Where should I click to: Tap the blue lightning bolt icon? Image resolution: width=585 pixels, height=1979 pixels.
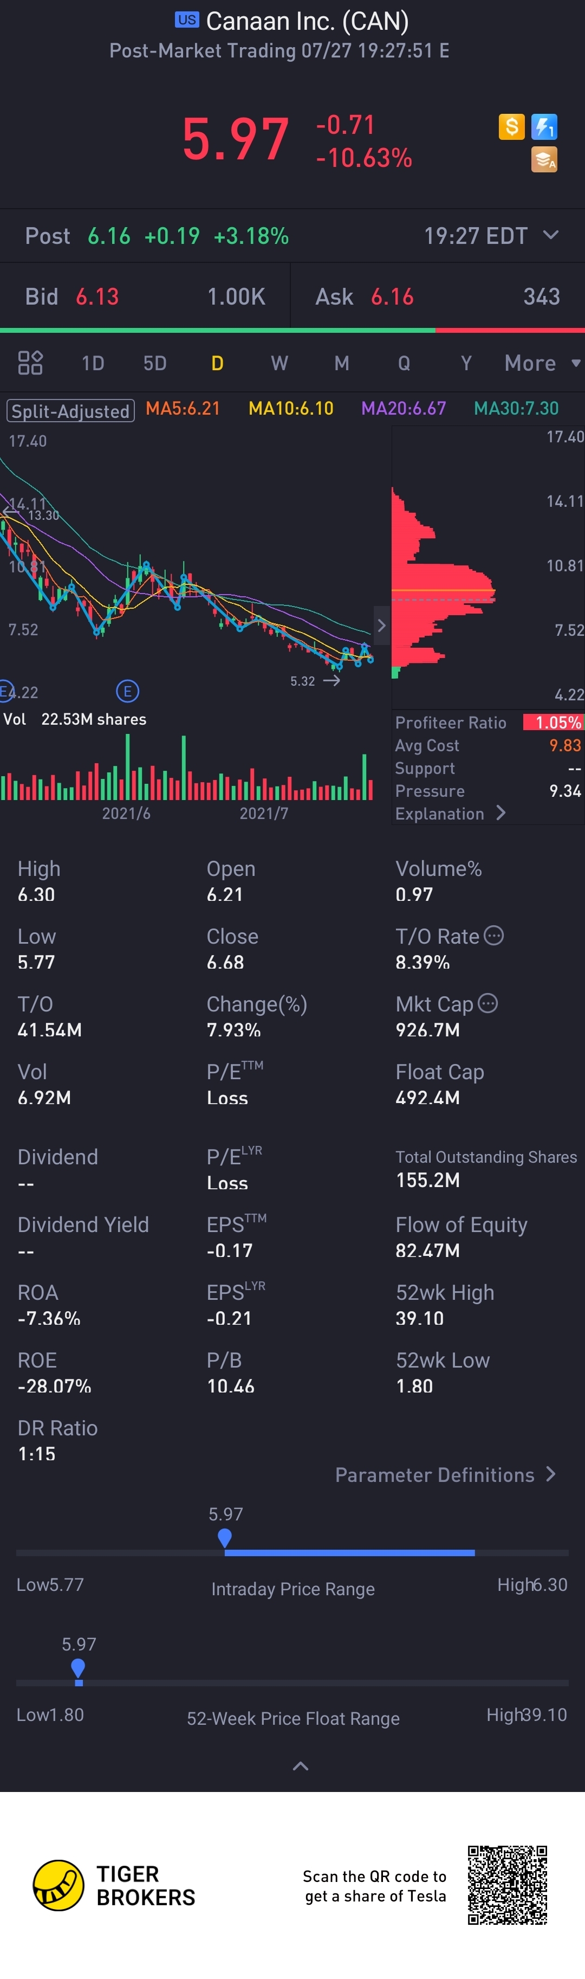pyautogui.click(x=544, y=127)
